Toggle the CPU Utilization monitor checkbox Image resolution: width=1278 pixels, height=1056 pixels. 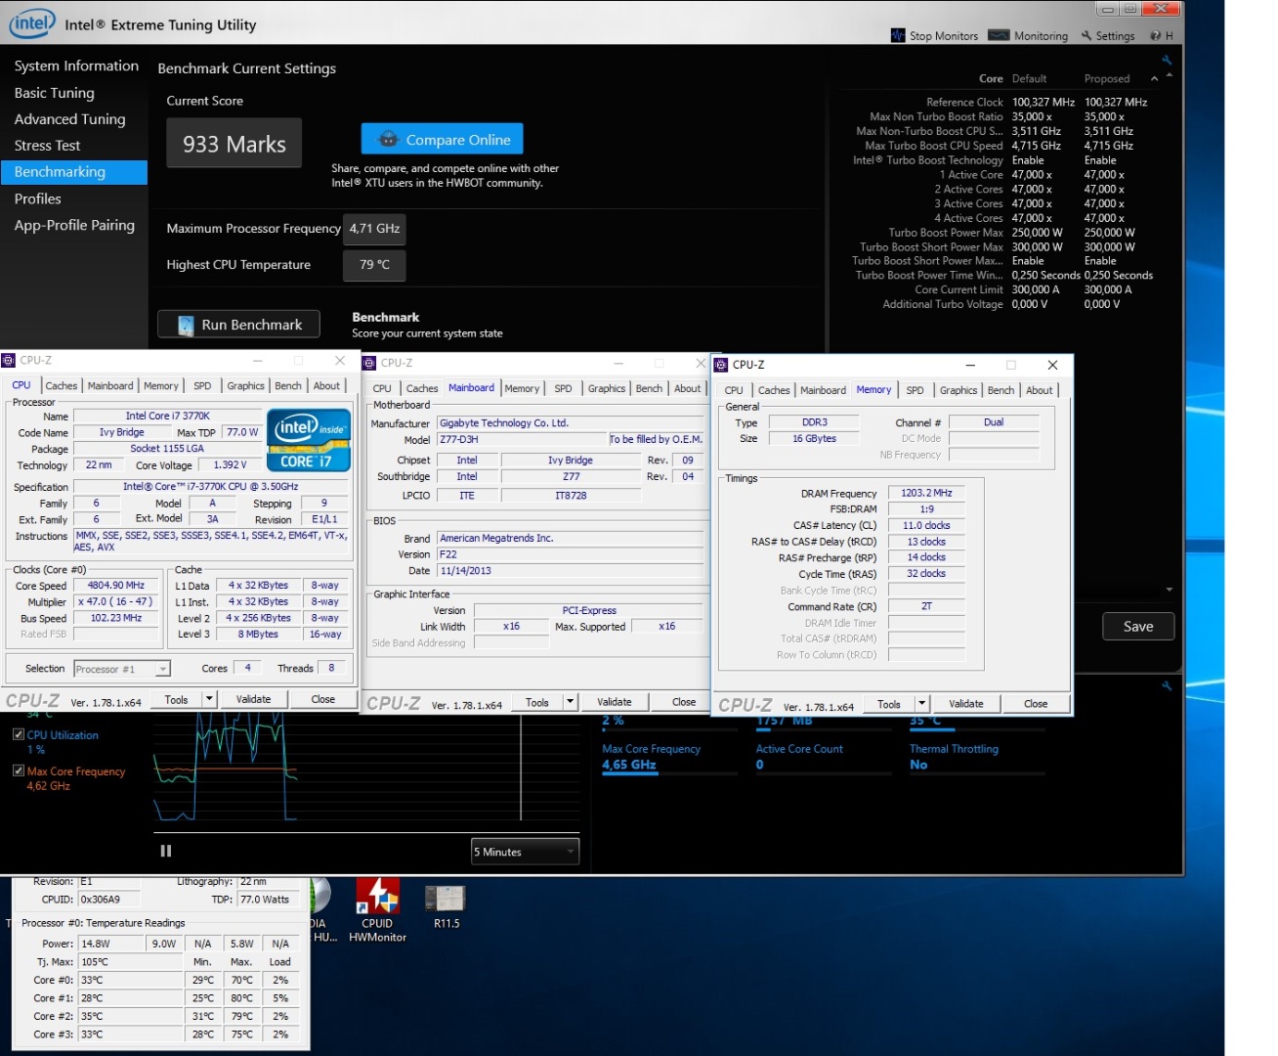pyautogui.click(x=19, y=734)
